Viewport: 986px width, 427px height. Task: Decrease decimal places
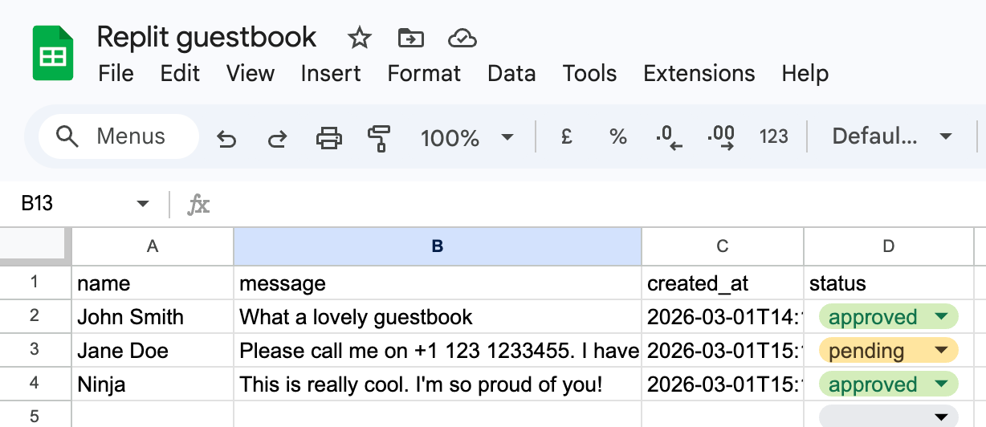[x=668, y=138]
